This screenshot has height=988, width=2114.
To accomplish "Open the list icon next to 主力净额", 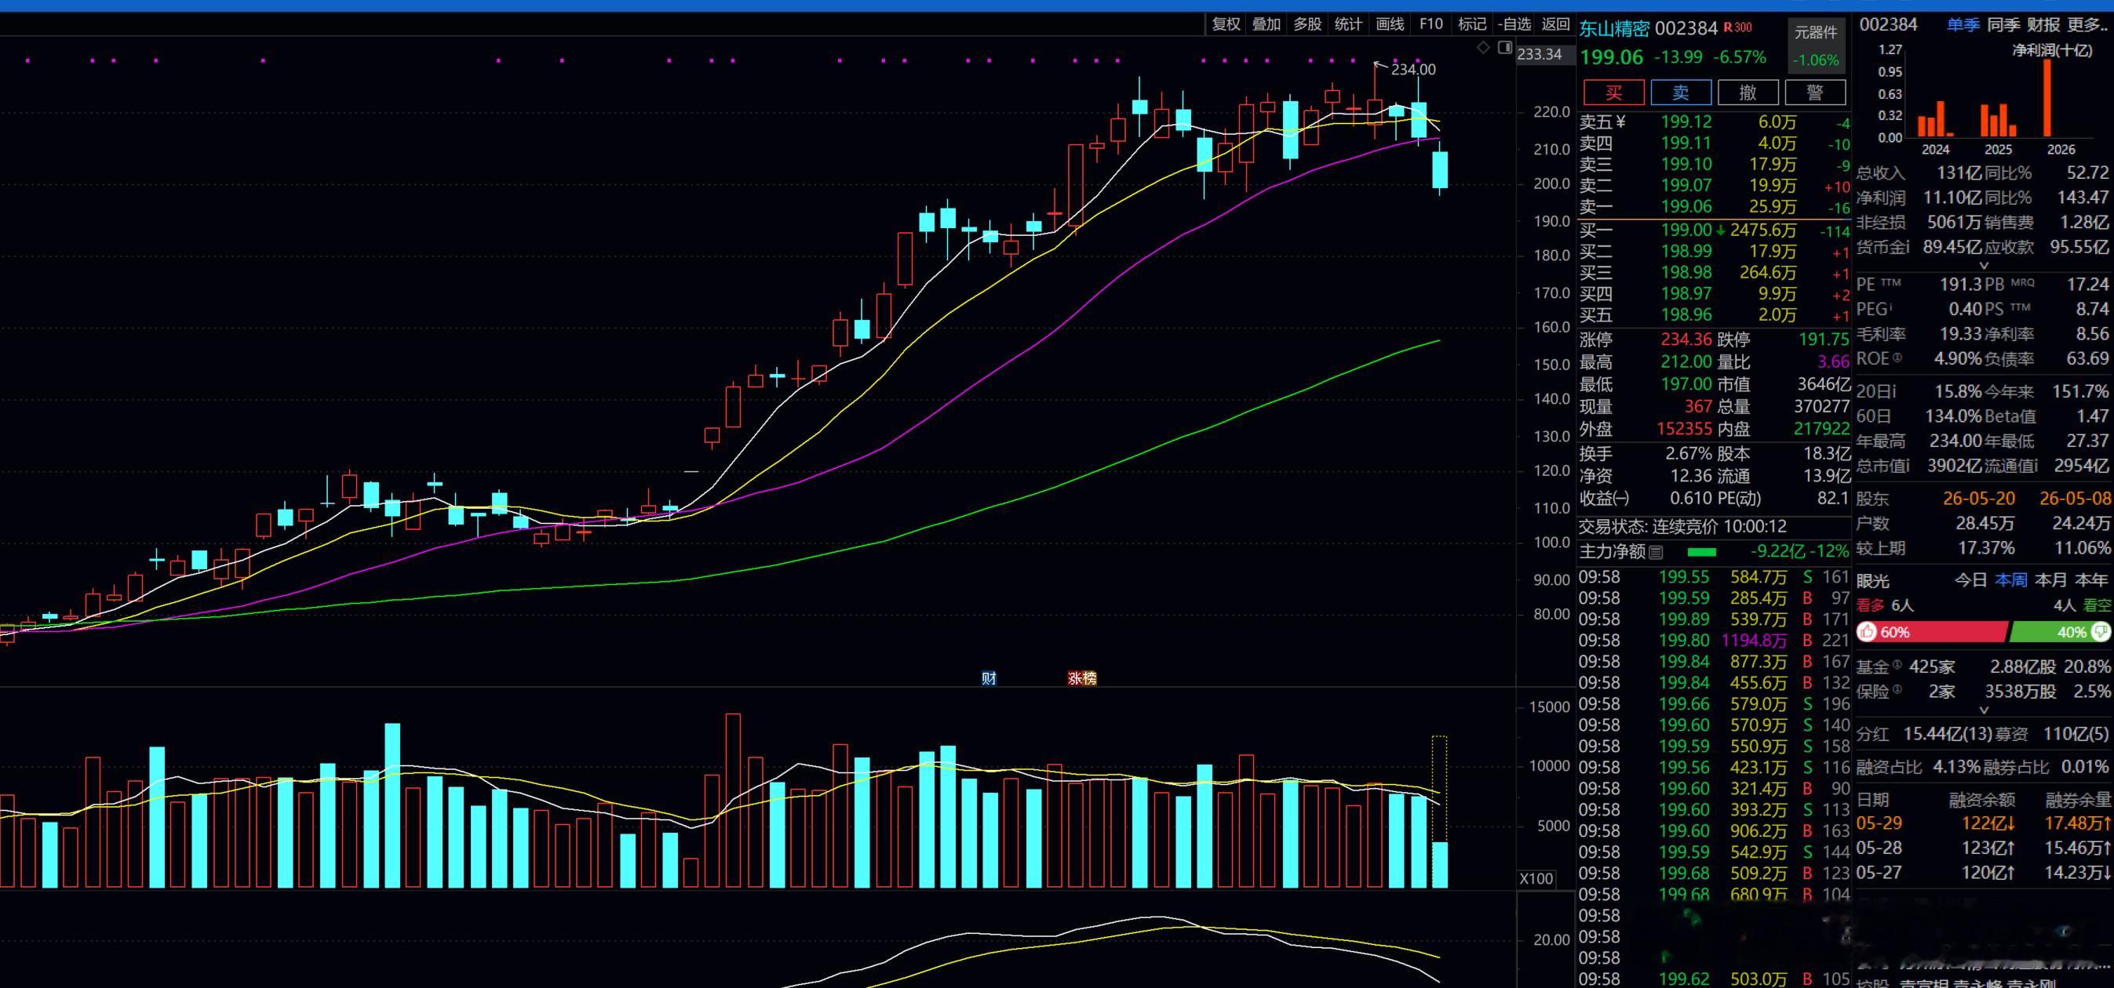I will point(1656,552).
